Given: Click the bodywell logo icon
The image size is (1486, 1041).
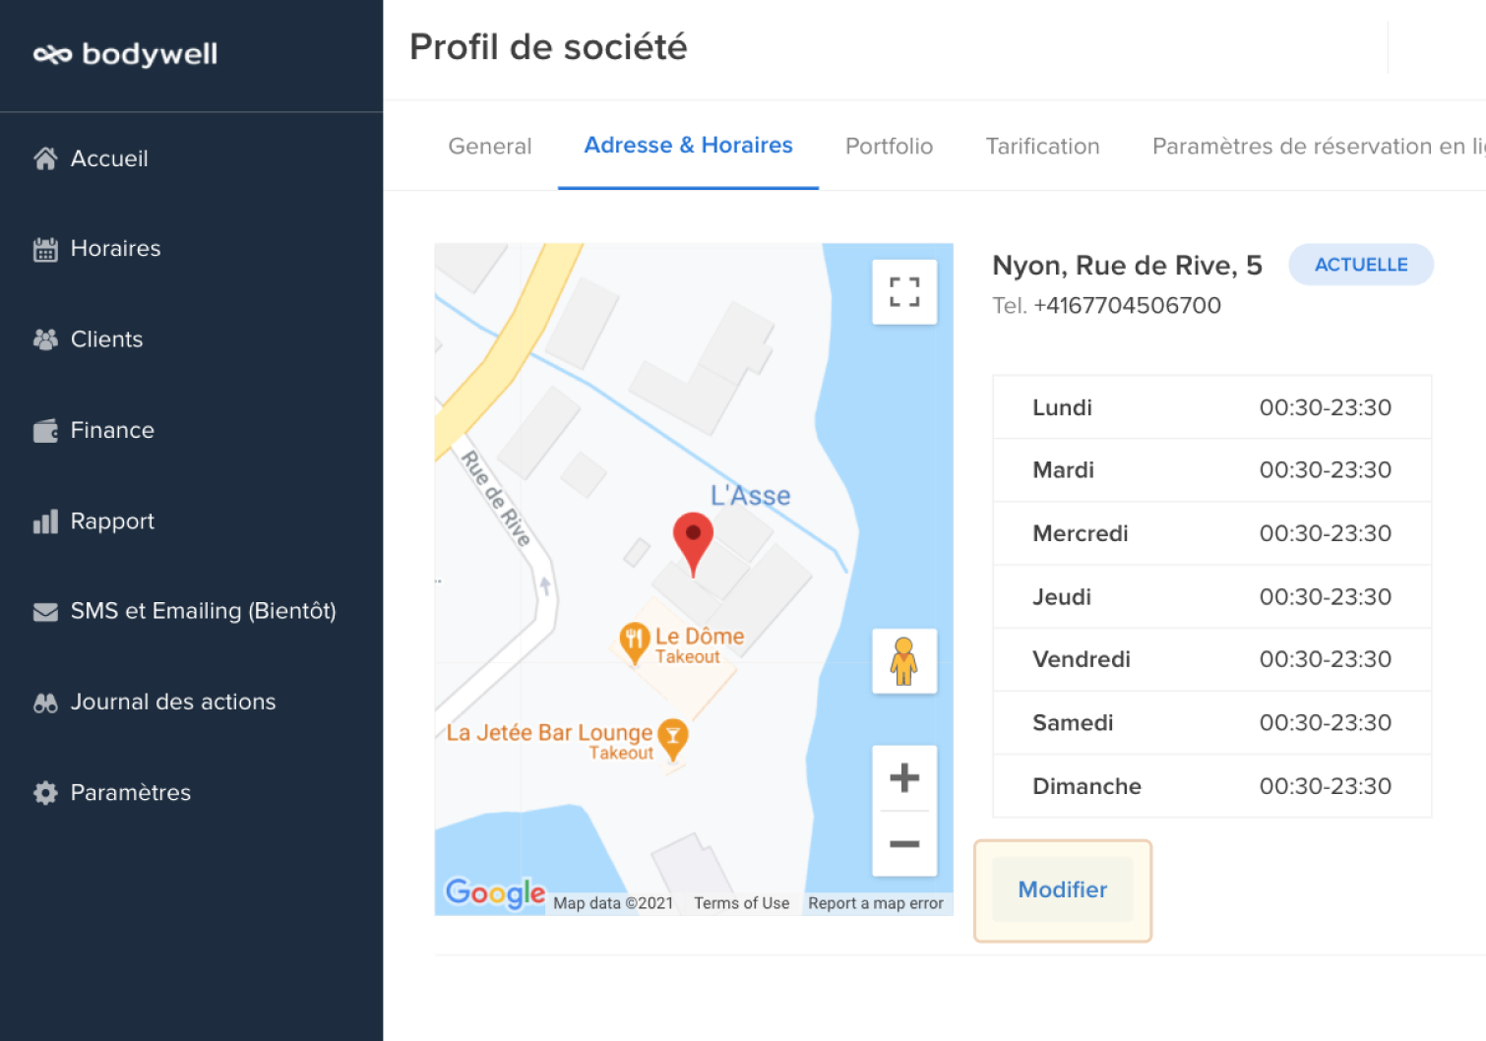Looking at the screenshot, I should [x=52, y=55].
